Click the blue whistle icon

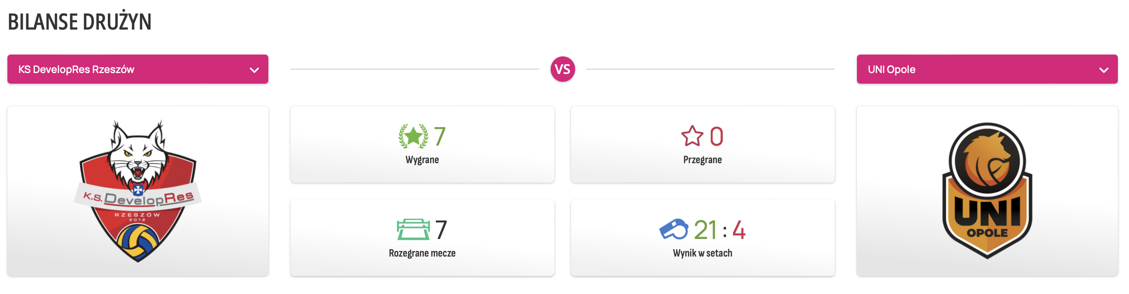pyautogui.click(x=674, y=230)
